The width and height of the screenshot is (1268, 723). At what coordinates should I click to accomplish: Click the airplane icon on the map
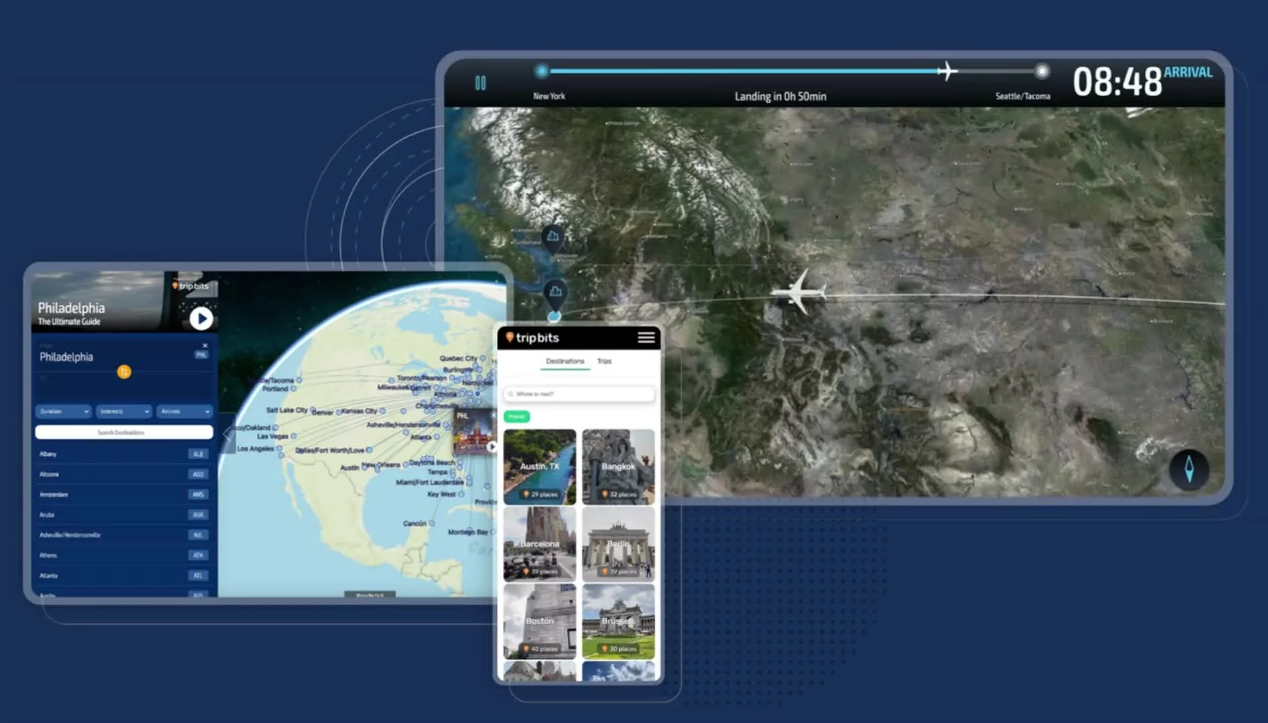pyautogui.click(x=799, y=292)
